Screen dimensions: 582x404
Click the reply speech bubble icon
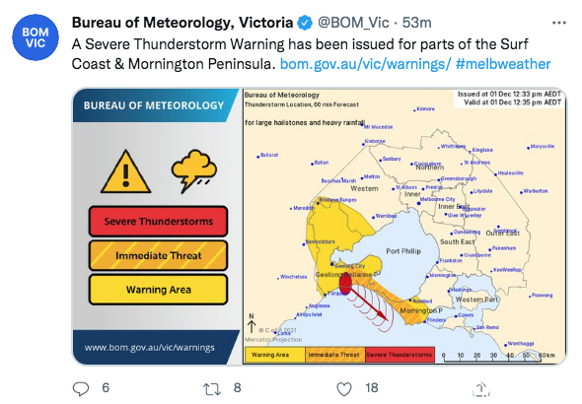click(x=81, y=388)
